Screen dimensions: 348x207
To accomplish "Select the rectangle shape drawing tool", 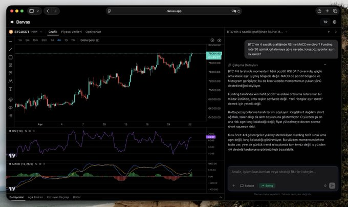I will 10,57.
